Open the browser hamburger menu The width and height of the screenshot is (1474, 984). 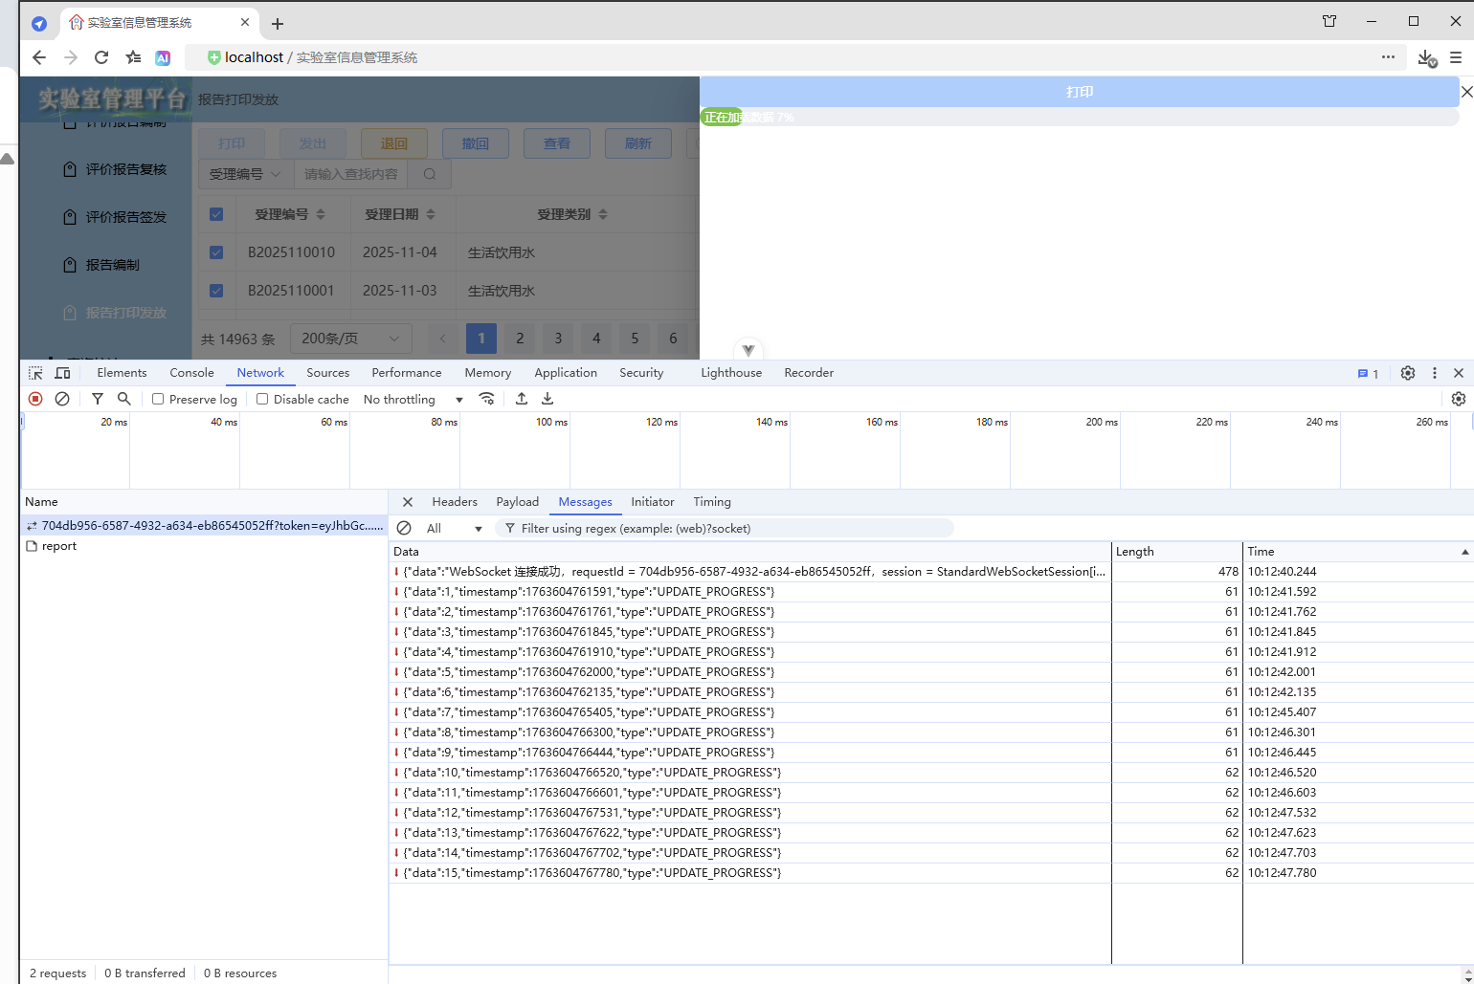1456,57
